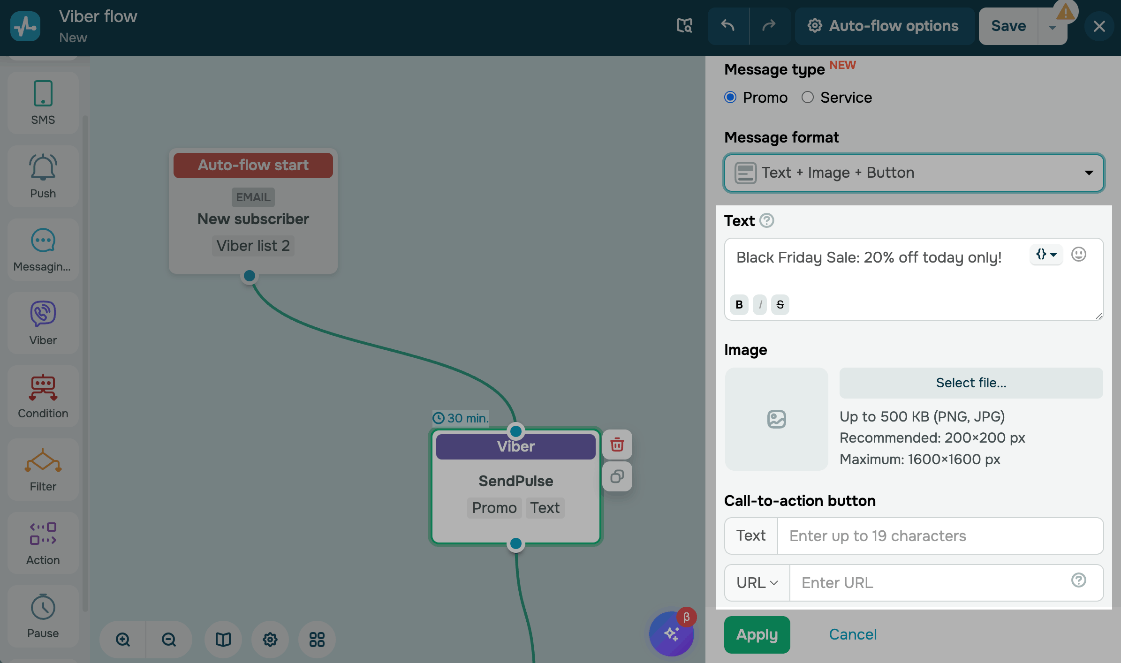Zoom in on the flow canvas
Viewport: 1121px width, 663px height.
pyautogui.click(x=123, y=640)
